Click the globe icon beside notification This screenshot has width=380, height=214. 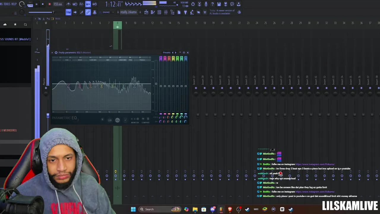pos(239,12)
